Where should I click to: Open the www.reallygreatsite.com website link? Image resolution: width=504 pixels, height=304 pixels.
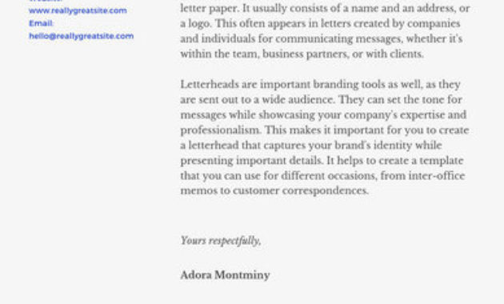(x=78, y=10)
